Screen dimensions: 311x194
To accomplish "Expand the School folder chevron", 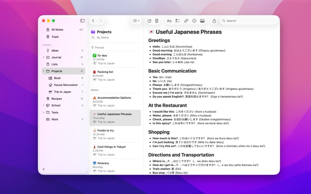I will [44, 106].
